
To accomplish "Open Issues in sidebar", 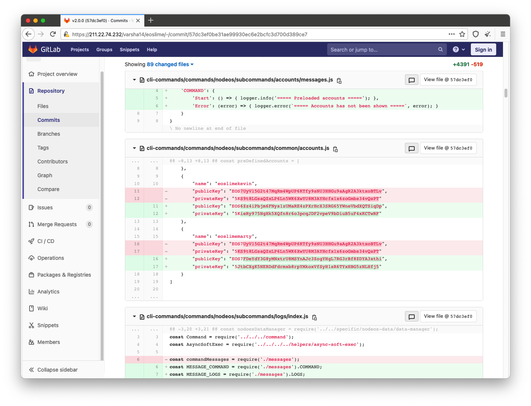I will (x=45, y=207).
